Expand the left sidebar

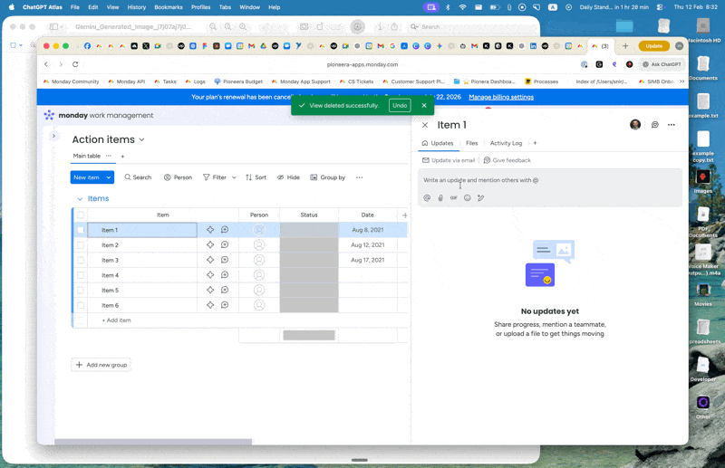[53, 136]
